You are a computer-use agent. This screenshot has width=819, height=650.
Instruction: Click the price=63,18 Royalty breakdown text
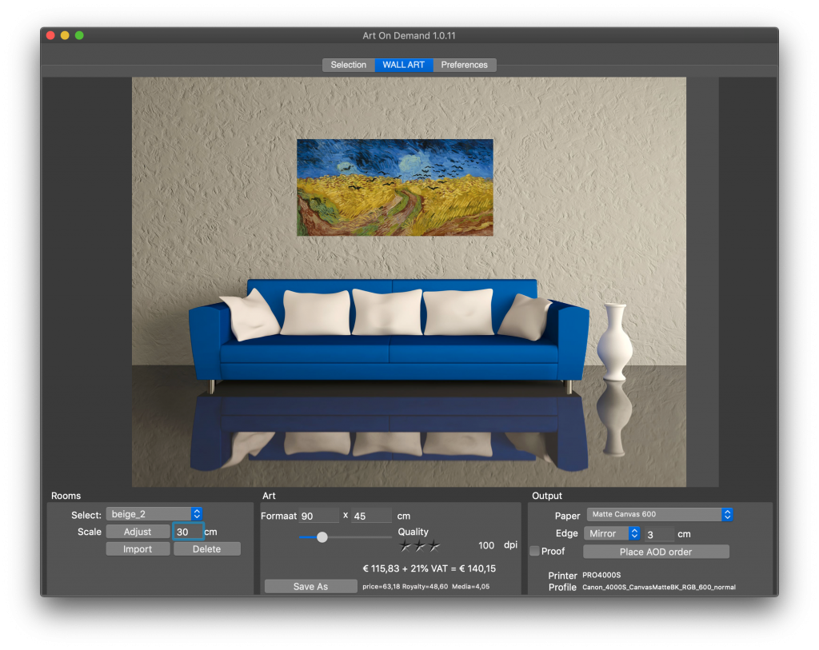pyautogui.click(x=426, y=586)
